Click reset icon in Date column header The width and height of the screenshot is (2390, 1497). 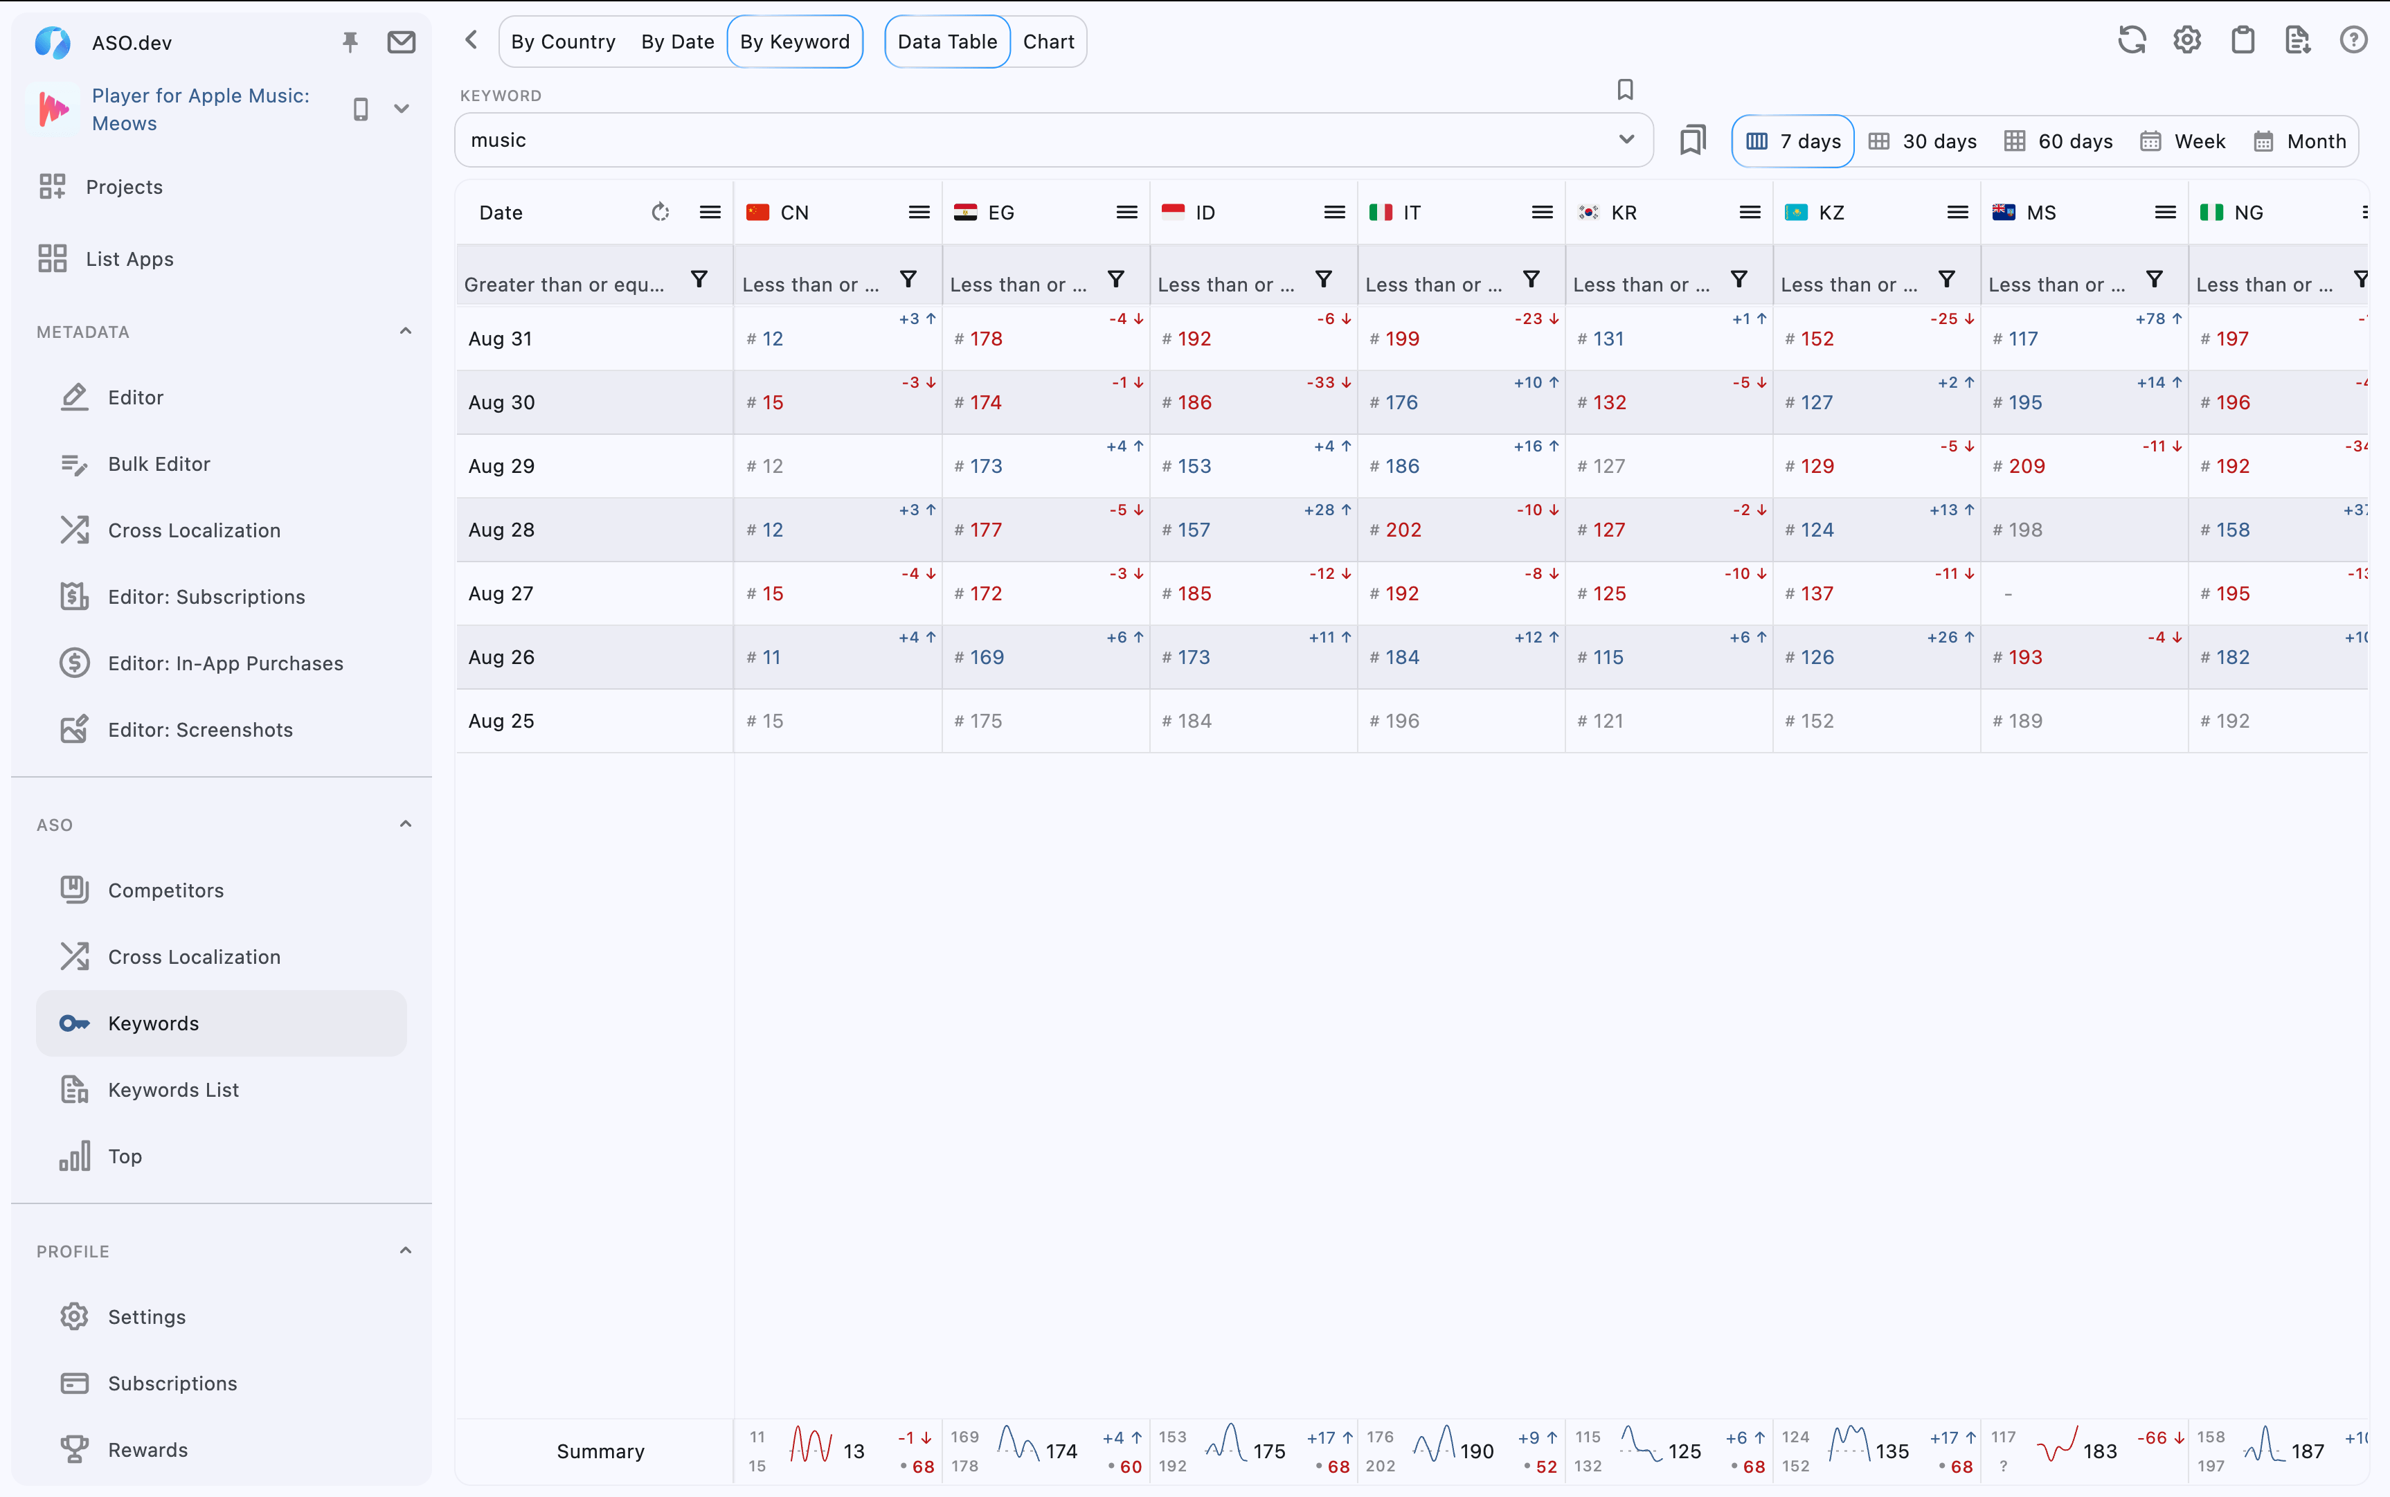[x=661, y=212]
